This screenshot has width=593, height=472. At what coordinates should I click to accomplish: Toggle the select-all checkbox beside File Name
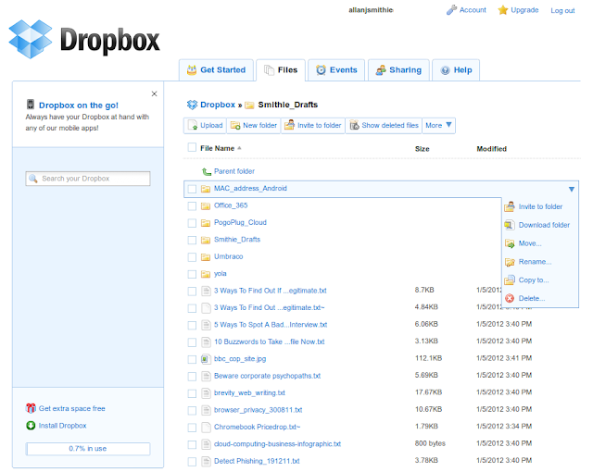(x=192, y=147)
